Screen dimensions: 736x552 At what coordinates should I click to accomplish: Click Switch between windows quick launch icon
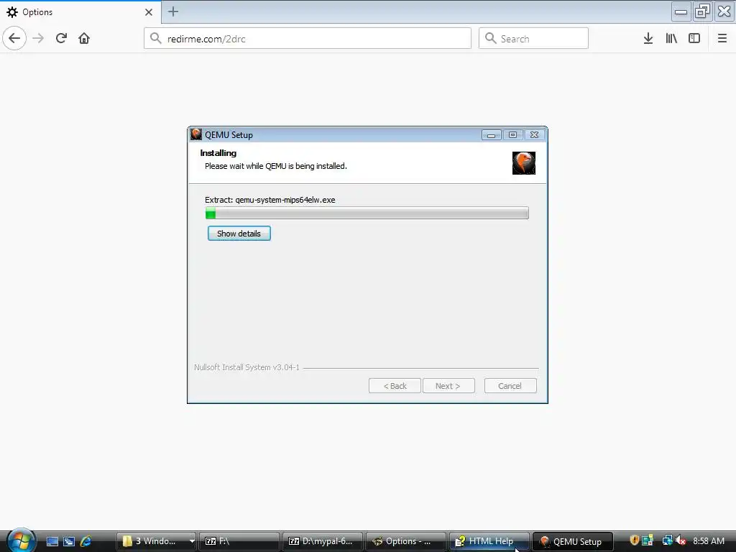[69, 541]
